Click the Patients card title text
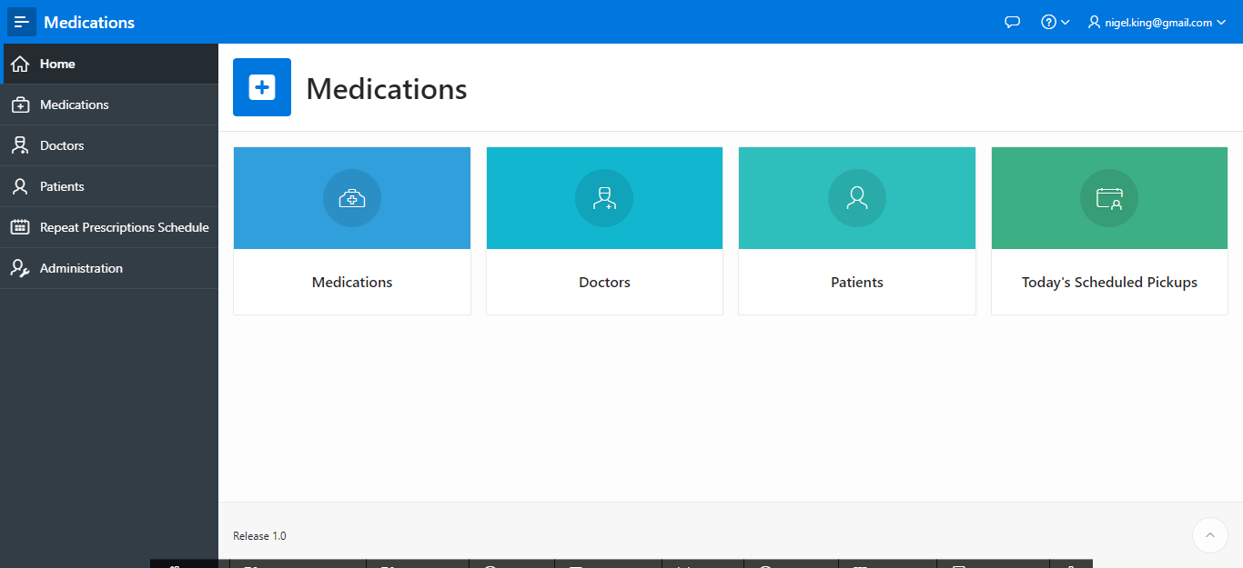Screen dimensions: 1243x568 (x=856, y=283)
